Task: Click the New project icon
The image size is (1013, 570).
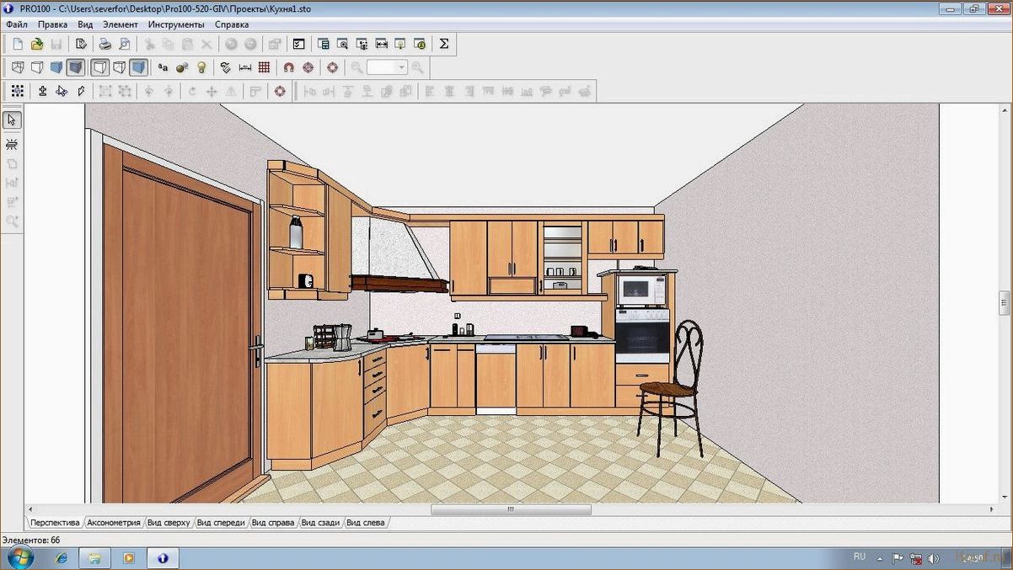Action: coord(18,44)
